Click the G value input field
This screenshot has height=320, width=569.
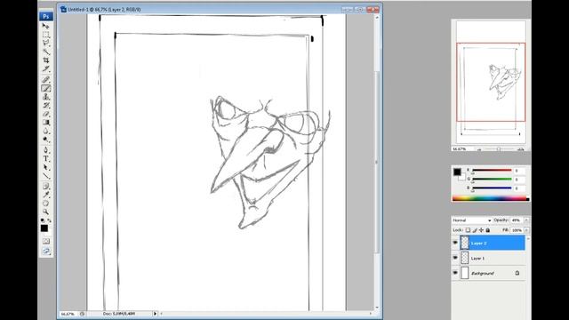click(x=519, y=180)
